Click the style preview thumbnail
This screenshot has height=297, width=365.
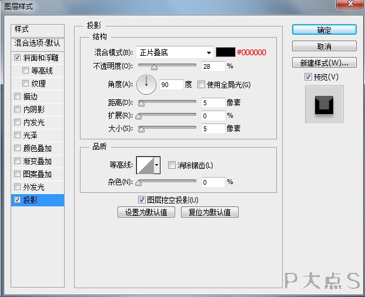tap(324, 104)
